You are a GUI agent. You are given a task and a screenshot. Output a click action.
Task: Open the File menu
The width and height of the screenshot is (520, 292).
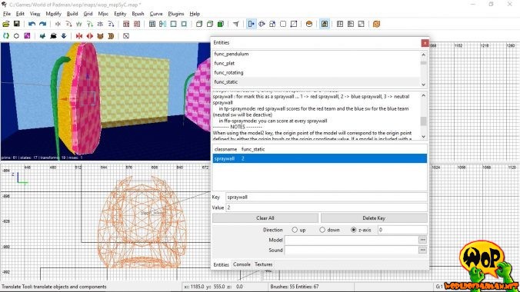coord(7,14)
